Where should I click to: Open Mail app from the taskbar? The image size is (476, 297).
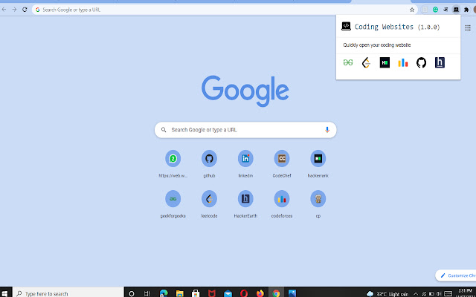(x=228, y=293)
